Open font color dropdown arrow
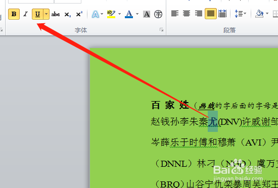This screenshot has height=188, width=278. (137, 14)
